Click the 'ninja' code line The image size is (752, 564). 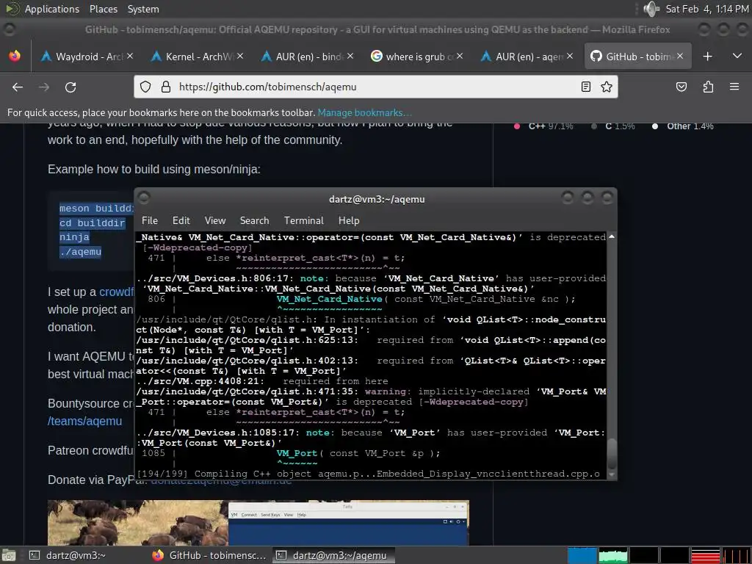tap(74, 237)
